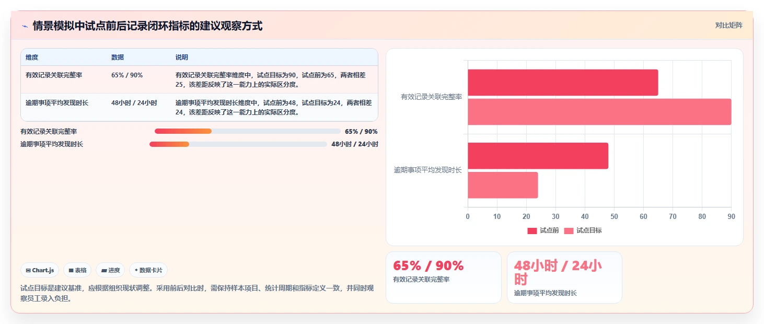The width and height of the screenshot is (764, 324).
Task: Open the 65% / 90% data card
Action: [x=444, y=277]
